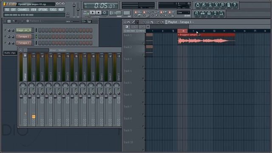272x153 pixels.
Task: Select the Гитара 1 channel button
Action: click(24, 37)
